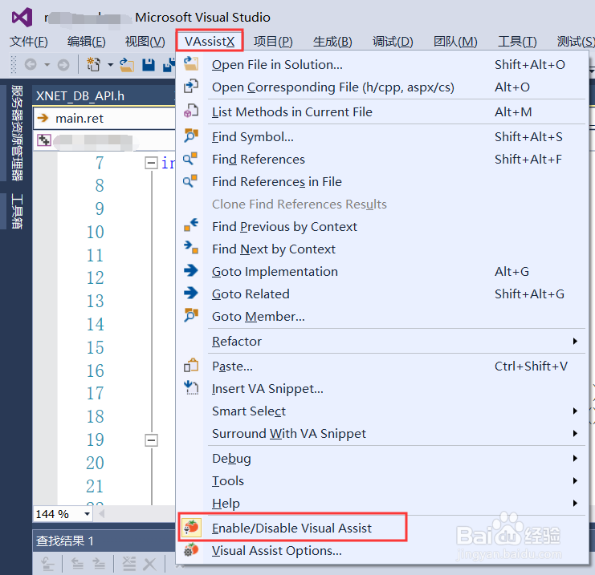Expand the Smart Select submenu arrow
The width and height of the screenshot is (595, 575).
[x=575, y=411]
